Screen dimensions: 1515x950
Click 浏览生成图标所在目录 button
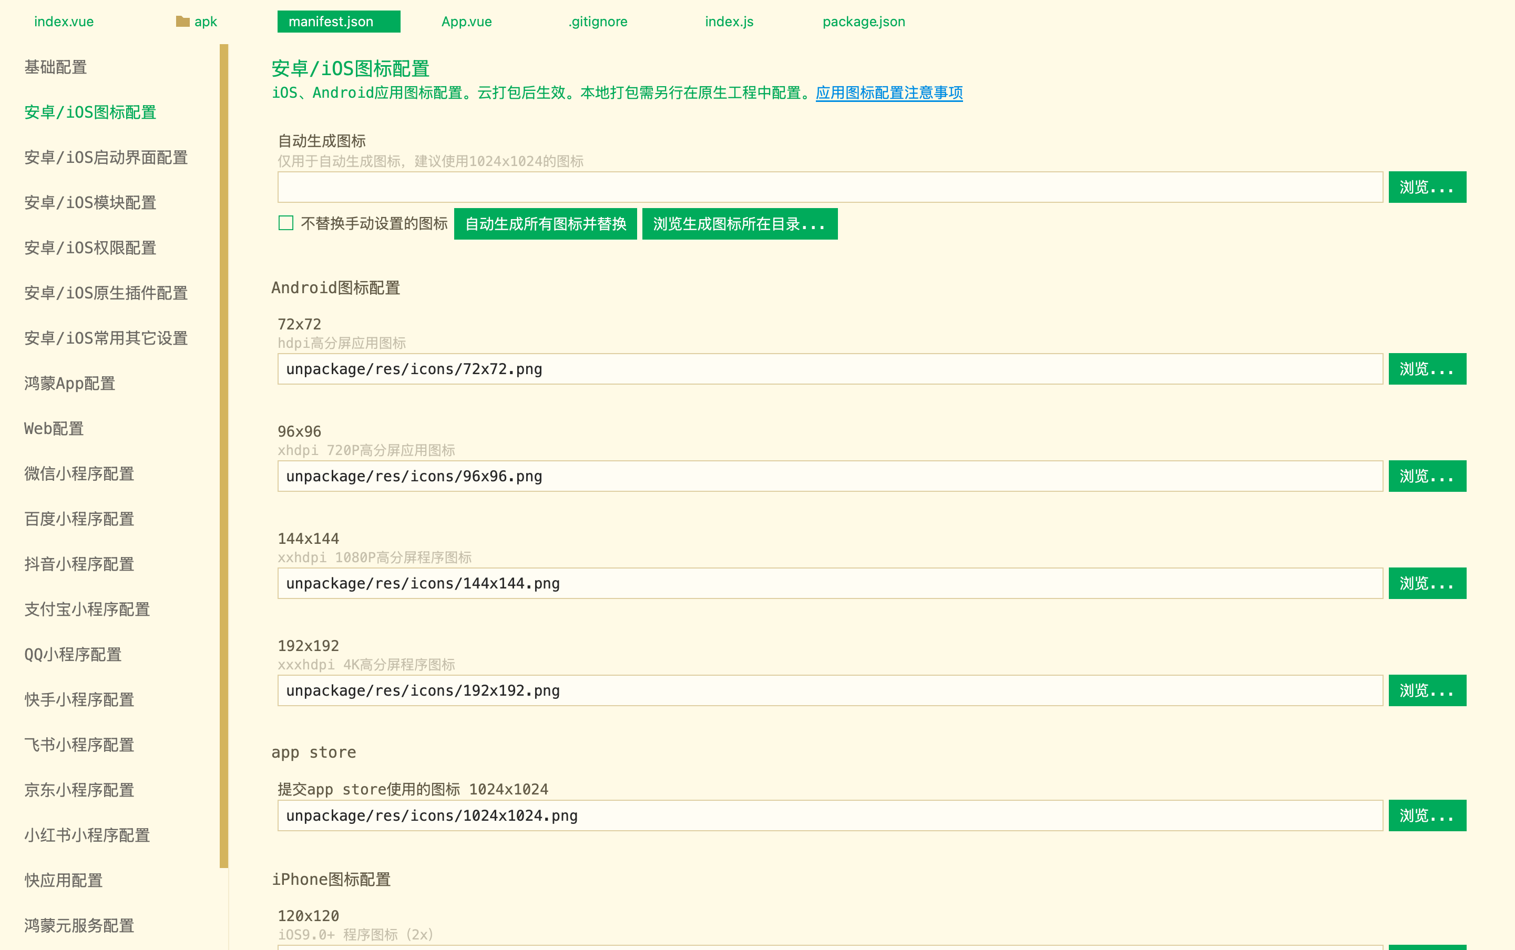pyautogui.click(x=739, y=224)
